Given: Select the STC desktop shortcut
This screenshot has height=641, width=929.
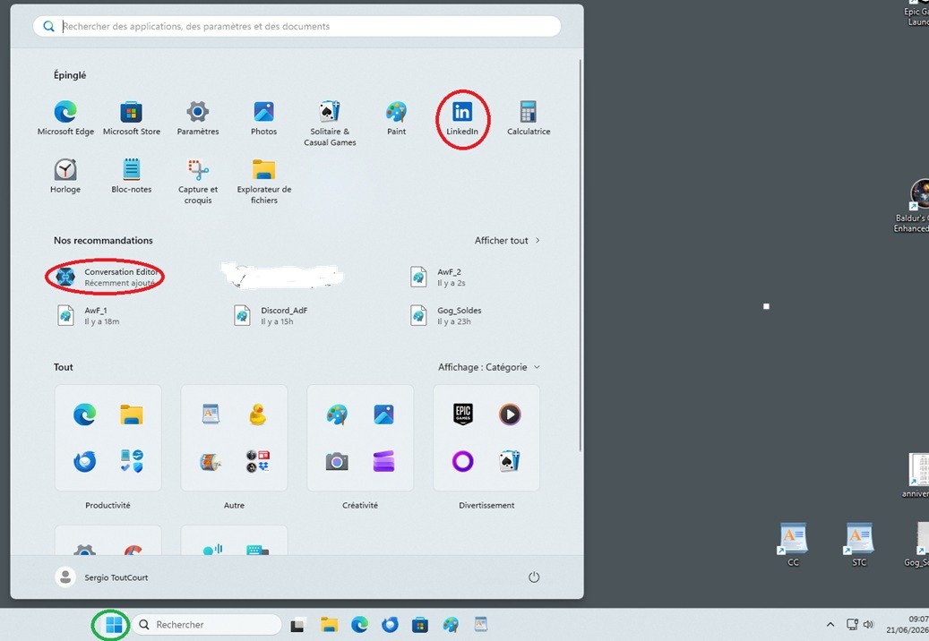Looking at the screenshot, I should pyautogui.click(x=859, y=544).
